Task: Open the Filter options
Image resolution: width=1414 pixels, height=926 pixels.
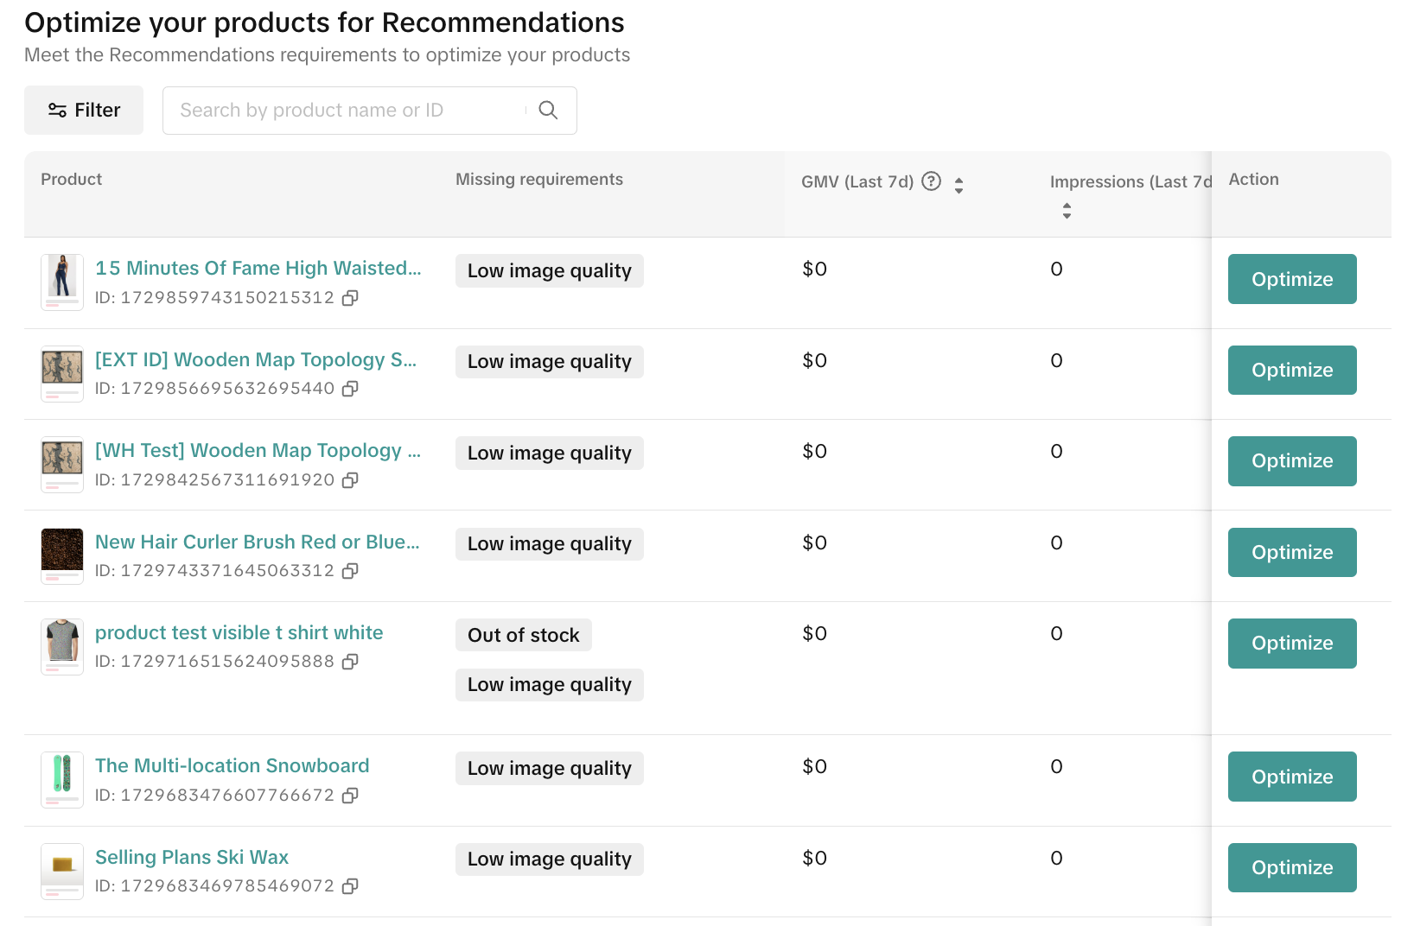Action: (x=84, y=111)
